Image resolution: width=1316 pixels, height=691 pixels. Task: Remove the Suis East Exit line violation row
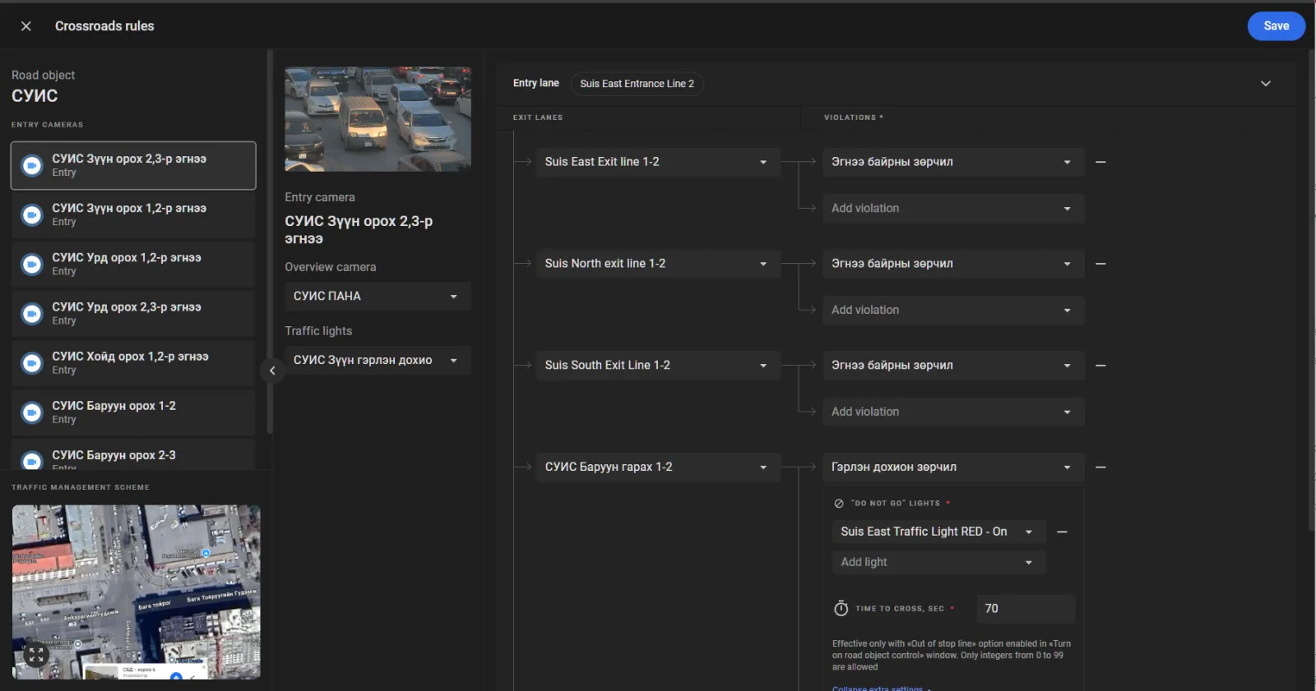coord(1101,162)
